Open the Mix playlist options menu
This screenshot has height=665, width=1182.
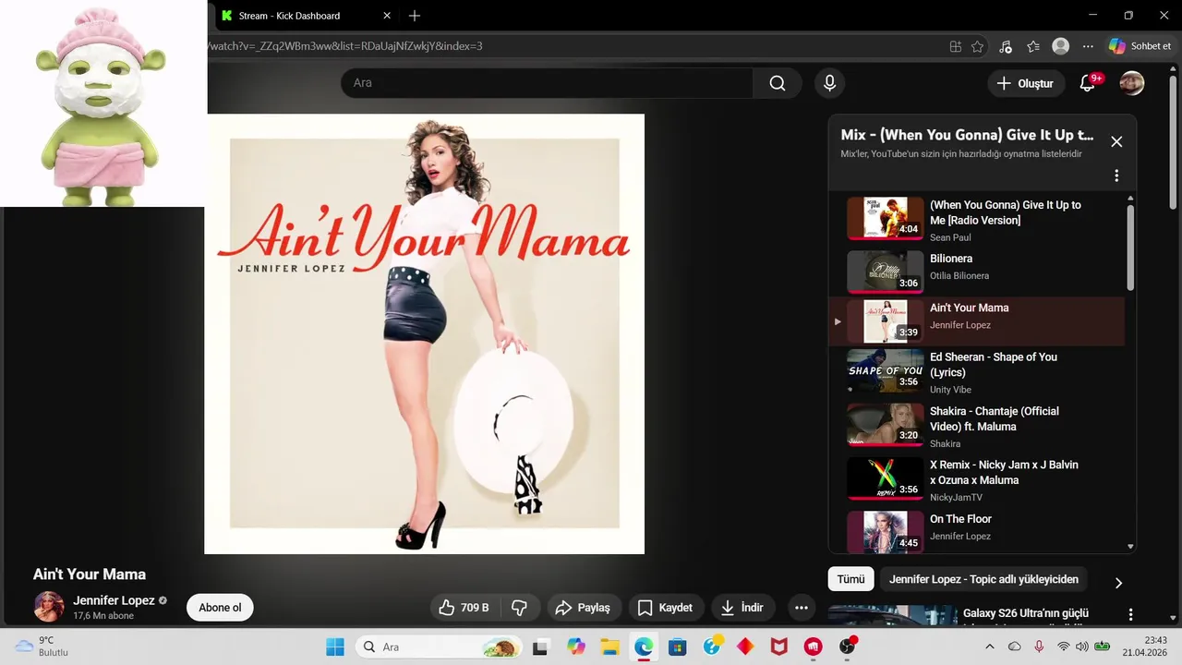(1116, 175)
